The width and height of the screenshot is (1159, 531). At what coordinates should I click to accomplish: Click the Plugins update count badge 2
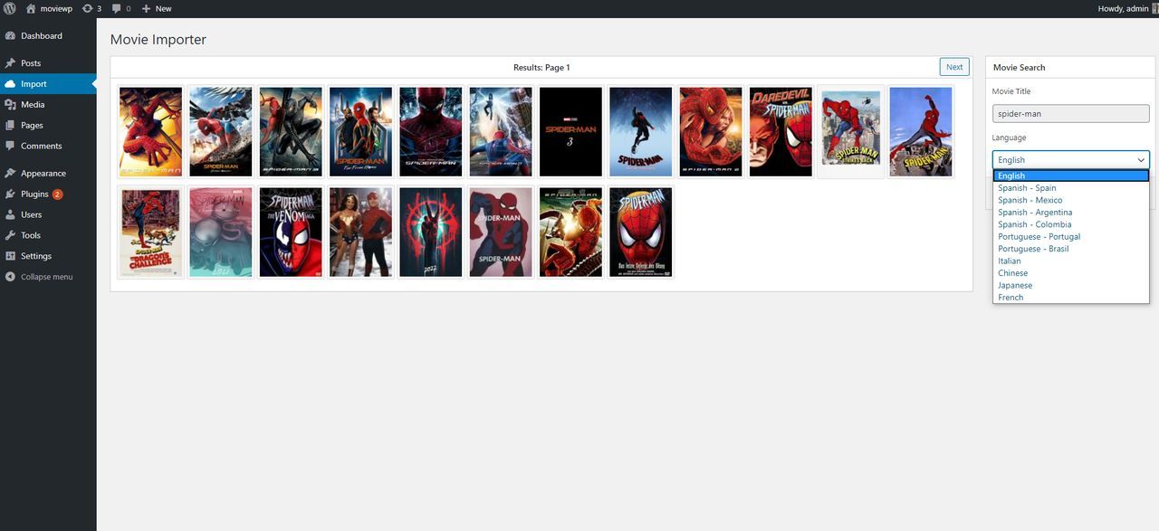[x=57, y=194]
